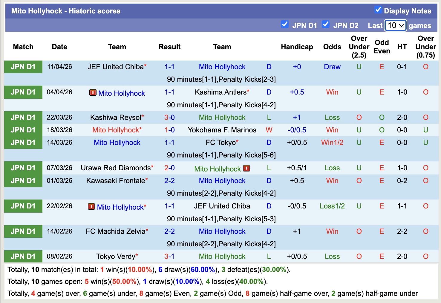Click the Historic scores header title

click(x=65, y=11)
